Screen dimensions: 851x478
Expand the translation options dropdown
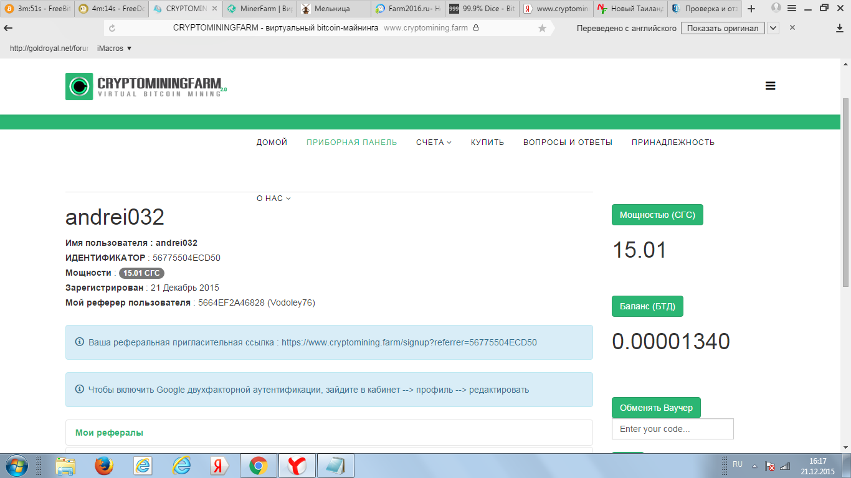773,28
